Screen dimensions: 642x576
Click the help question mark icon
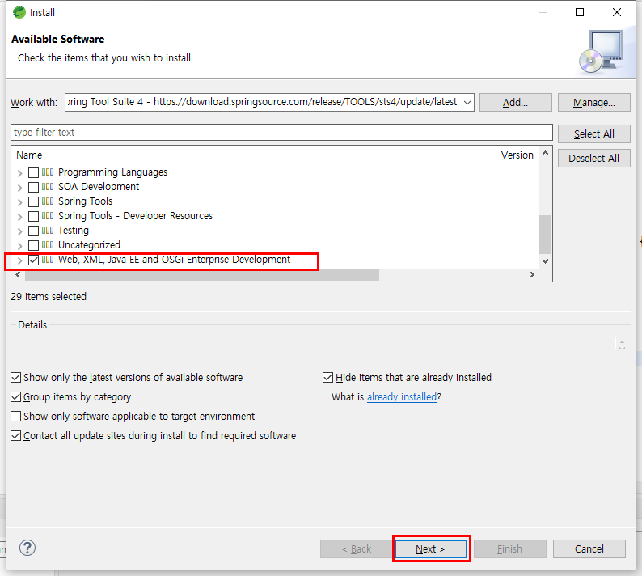point(27,548)
